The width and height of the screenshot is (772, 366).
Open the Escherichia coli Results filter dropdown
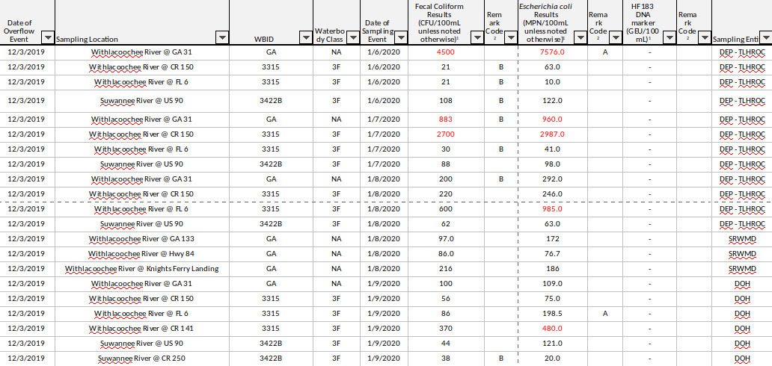point(580,38)
